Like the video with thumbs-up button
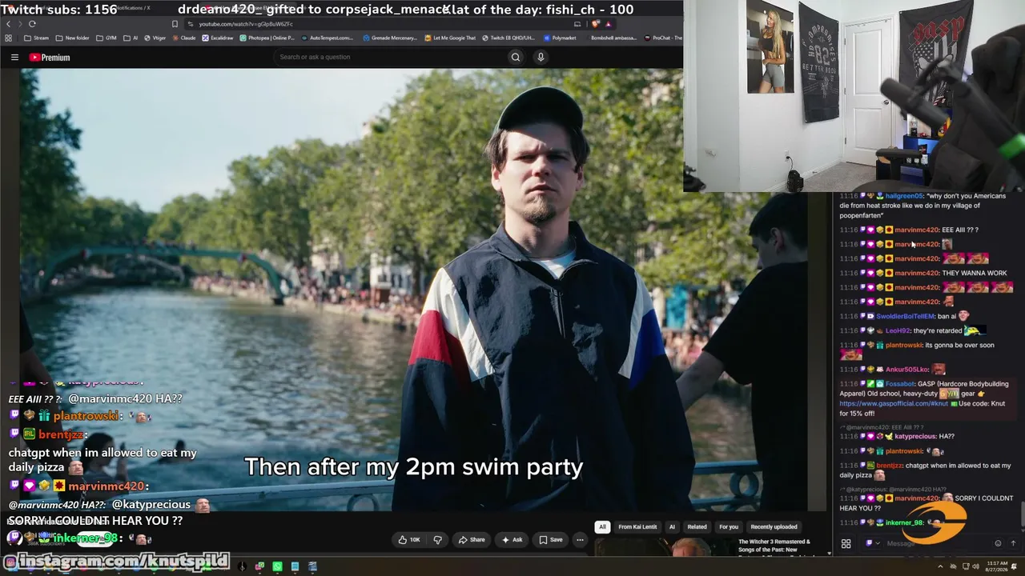 (x=409, y=540)
